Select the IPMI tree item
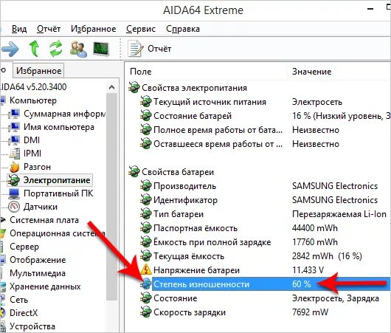Viewport: 391px width, 333px height. pos(32,154)
